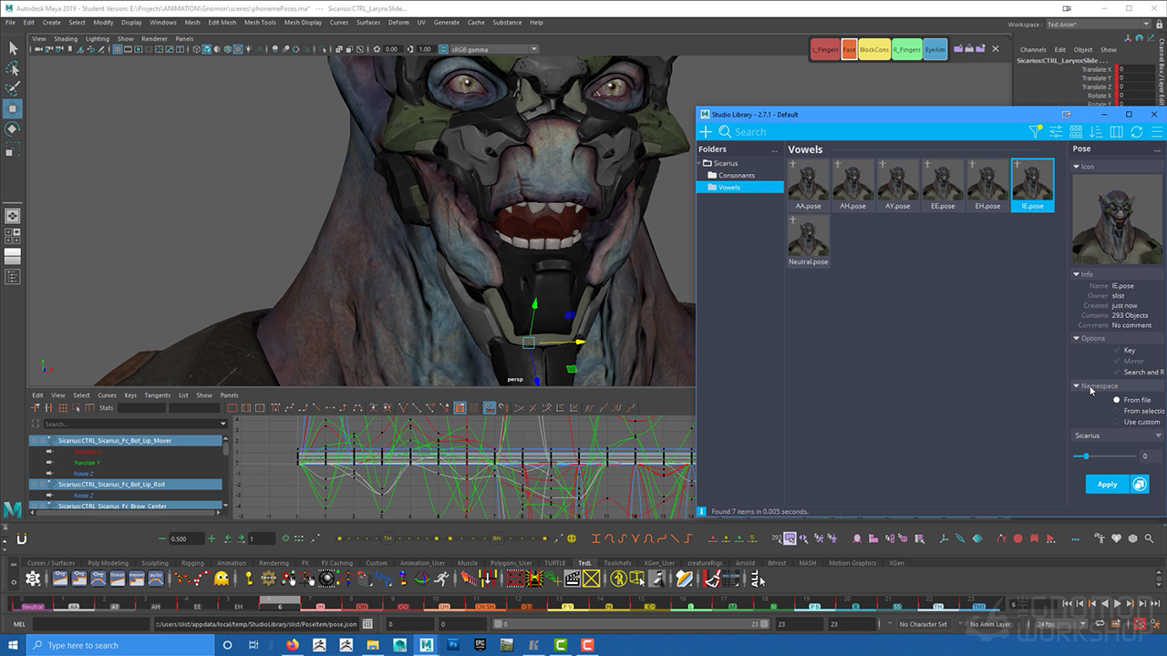Open the Deform menu in menu bar
Viewport: 1167px width, 656px height.
tap(398, 22)
